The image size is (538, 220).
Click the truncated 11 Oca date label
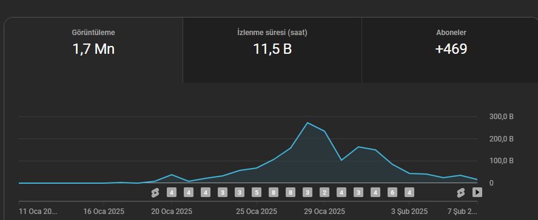pyautogui.click(x=38, y=212)
